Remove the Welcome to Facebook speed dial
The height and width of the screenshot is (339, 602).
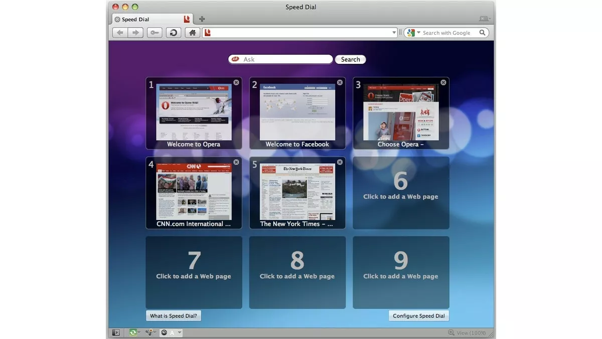point(340,82)
